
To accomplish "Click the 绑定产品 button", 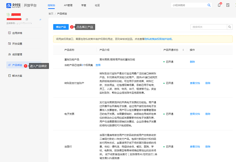I will (61, 27).
